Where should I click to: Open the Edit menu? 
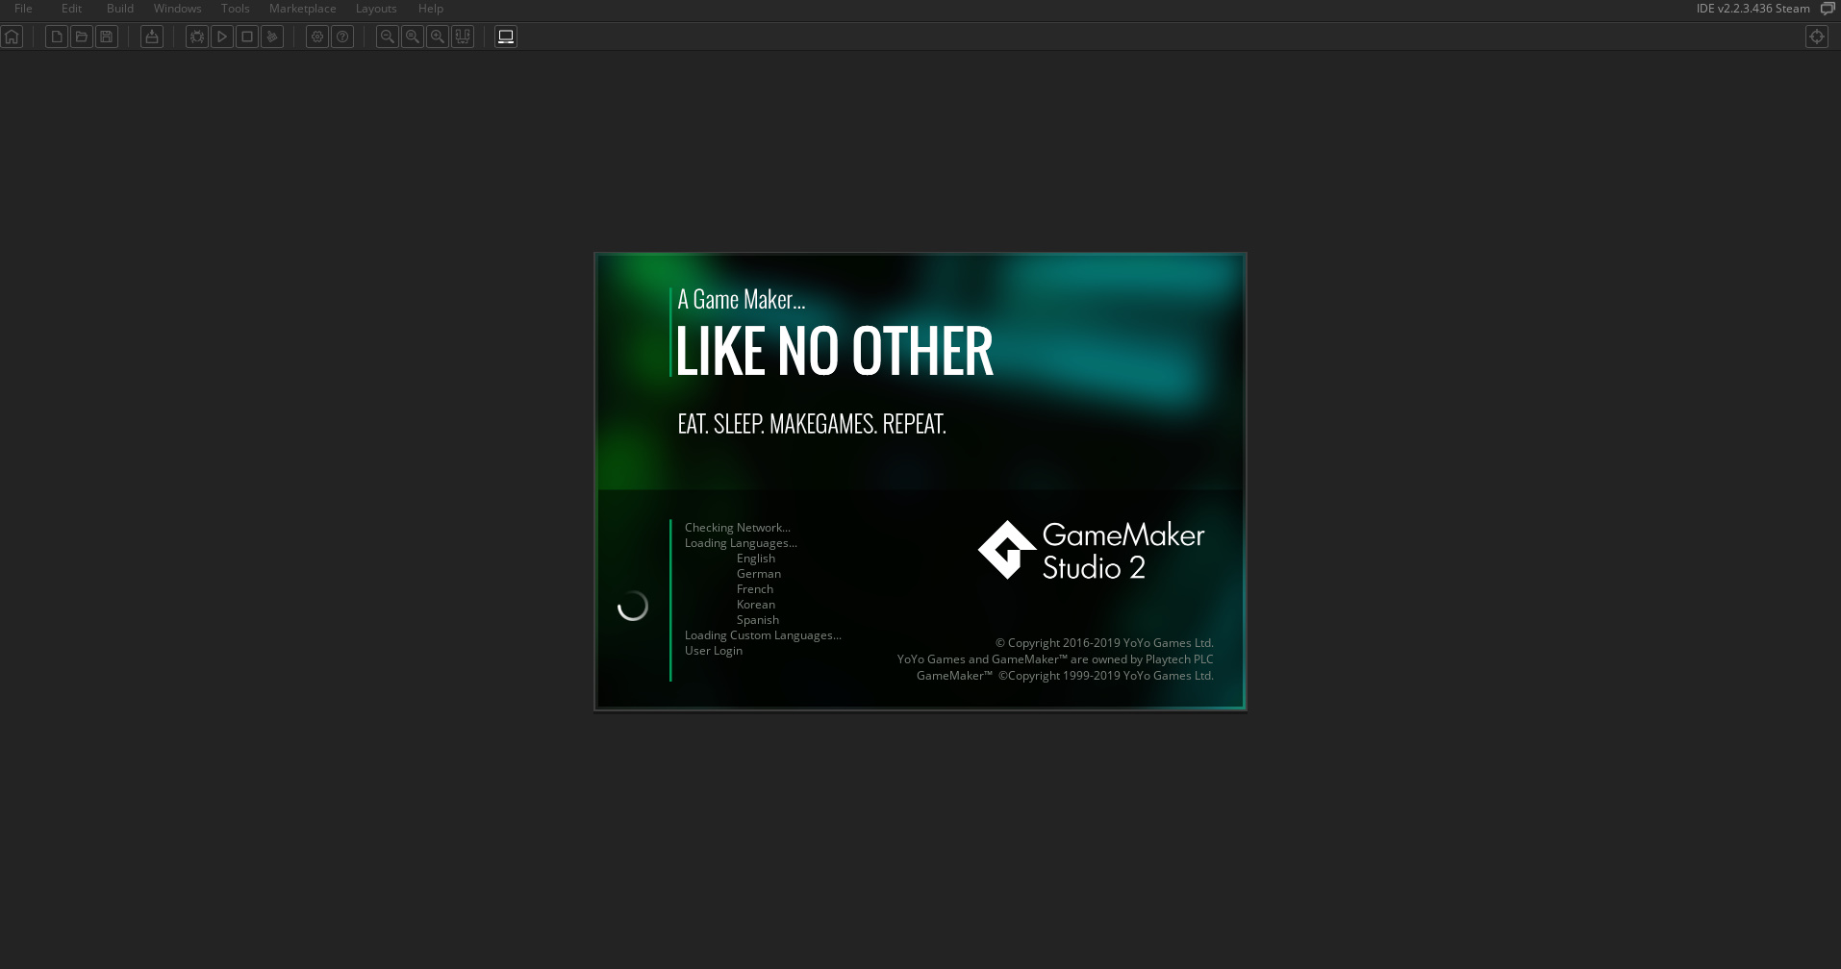pos(71,9)
